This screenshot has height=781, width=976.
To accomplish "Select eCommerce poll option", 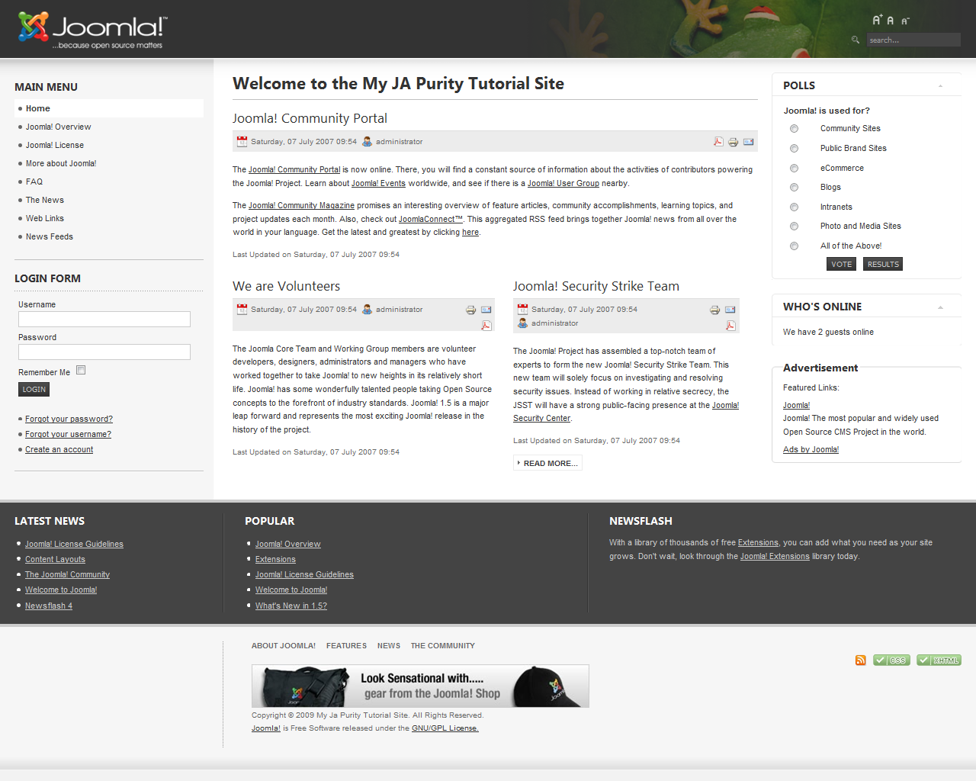I will [795, 169].
